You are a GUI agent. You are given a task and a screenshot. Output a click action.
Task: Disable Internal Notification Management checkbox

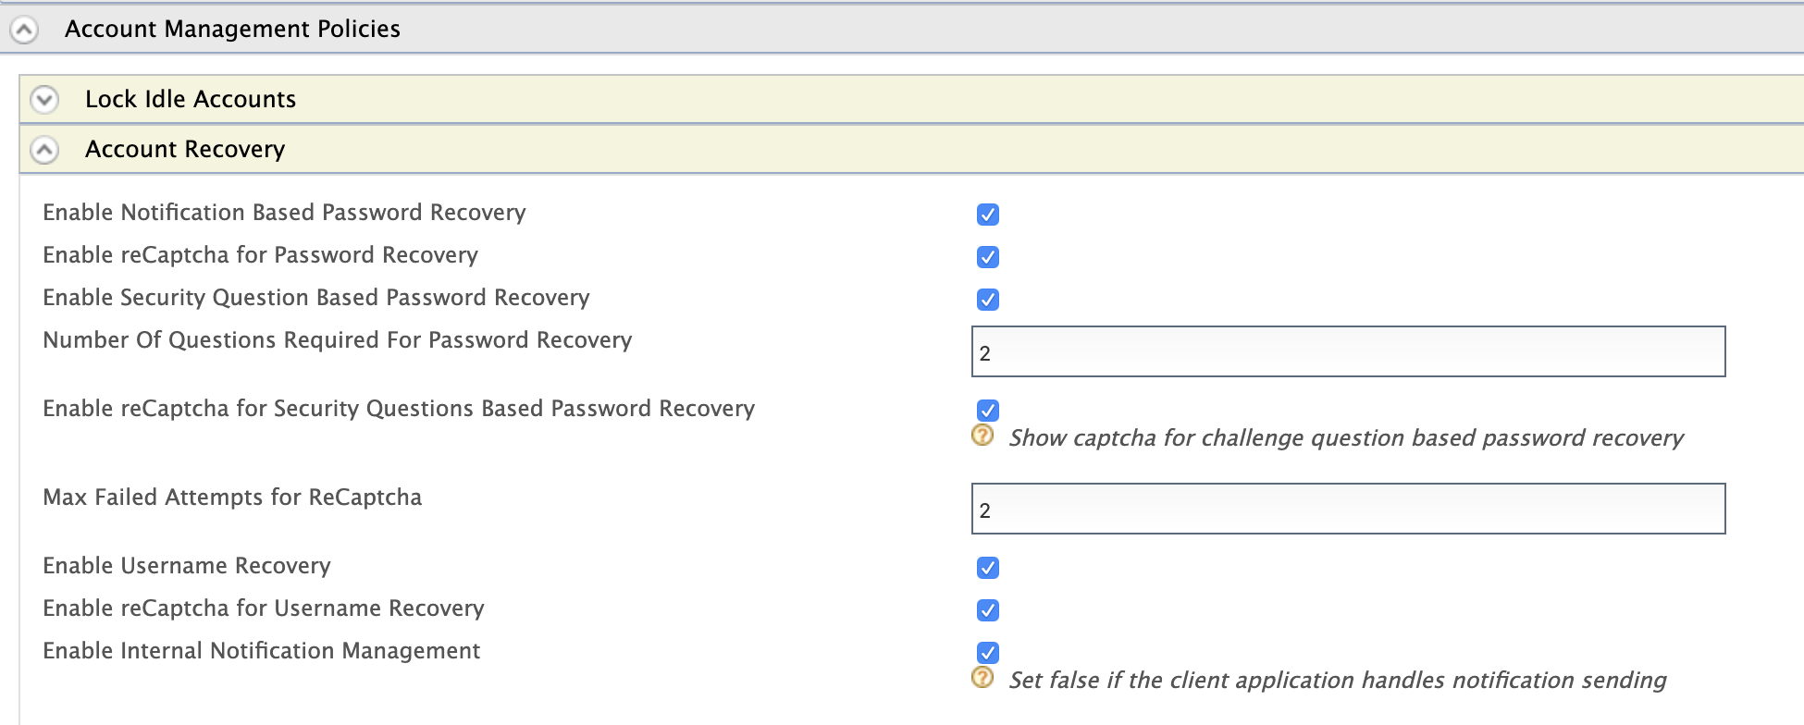click(988, 653)
